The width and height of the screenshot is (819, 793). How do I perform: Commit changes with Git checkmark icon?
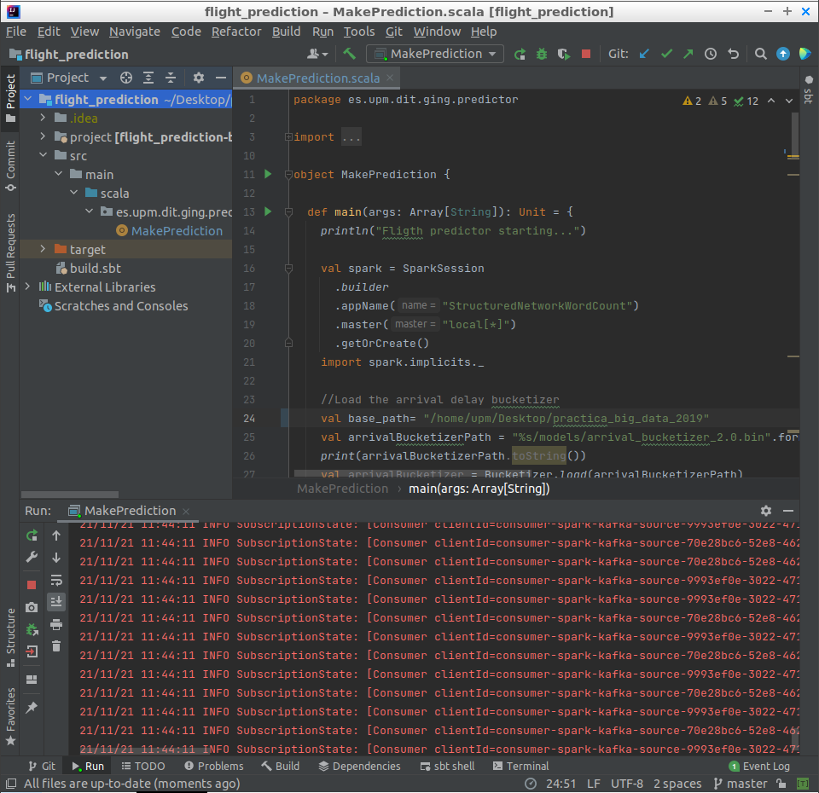pyautogui.click(x=666, y=54)
